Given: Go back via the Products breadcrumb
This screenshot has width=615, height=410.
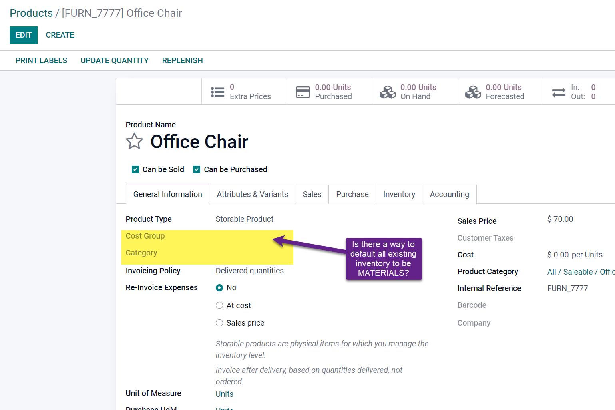Looking at the screenshot, I should click(31, 13).
